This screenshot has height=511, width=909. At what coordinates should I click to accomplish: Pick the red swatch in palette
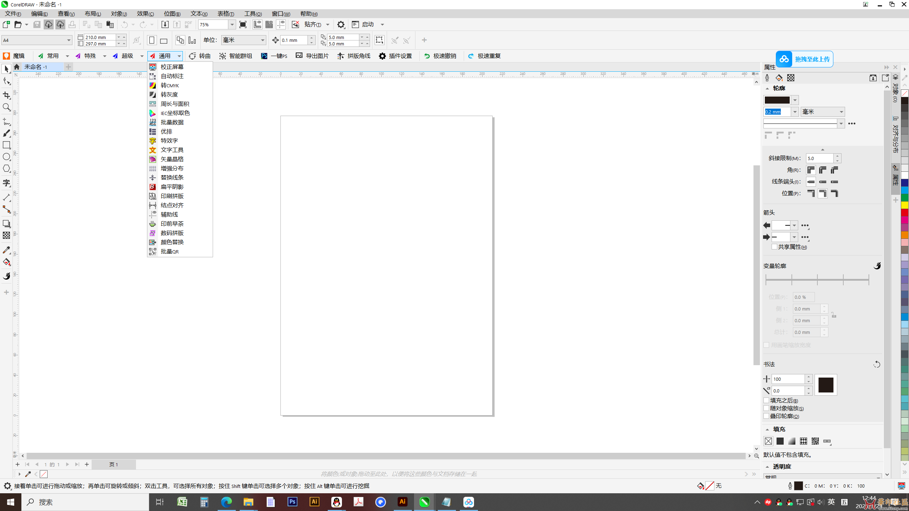pos(905,213)
